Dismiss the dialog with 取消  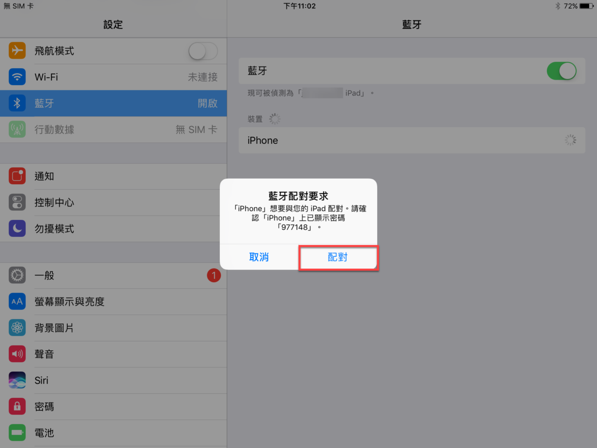(x=259, y=257)
